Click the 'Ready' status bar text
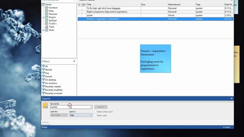The image size is (244, 137). (44, 127)
